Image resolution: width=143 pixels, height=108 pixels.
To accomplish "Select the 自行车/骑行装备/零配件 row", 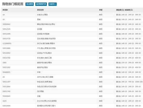I will (x=72, y=43).
